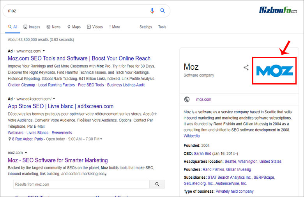Screen dimensions: 304x197
Task: Click the globe icon beside moz.com
Action: (x=187, y=99)
